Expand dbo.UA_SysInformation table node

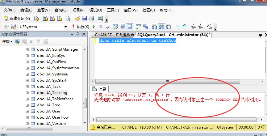[x=27, y=68]
